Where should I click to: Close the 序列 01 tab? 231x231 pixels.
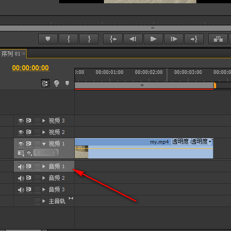click(24, 53)
